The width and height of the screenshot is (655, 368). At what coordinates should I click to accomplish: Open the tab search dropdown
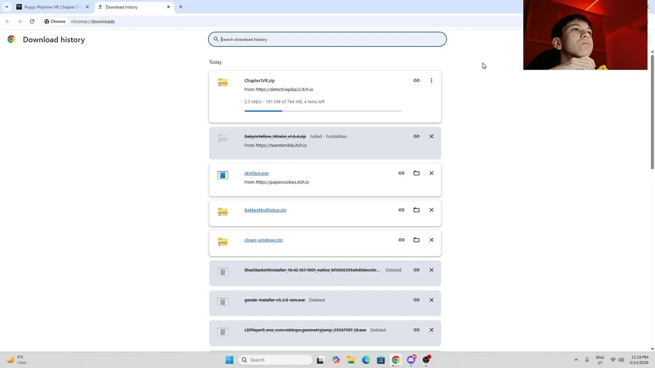point(6,7)
